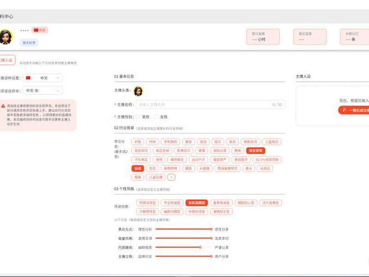Image resolution: width=369 pixels, height=277 pixels.
Task: Select the AI直播 category tag
Action: click(x=204, y=169)
